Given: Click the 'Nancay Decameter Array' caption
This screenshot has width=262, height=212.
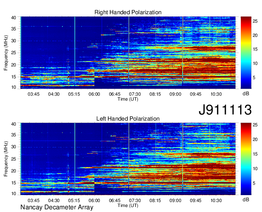Looking at the screenshot, I should tap(57, 207).
